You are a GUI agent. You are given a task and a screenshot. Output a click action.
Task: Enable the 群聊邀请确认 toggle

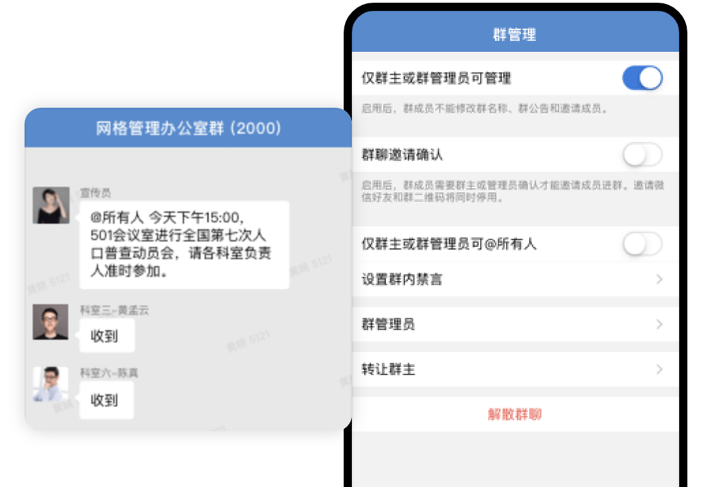pyautogui.click(x=642, y=155)
